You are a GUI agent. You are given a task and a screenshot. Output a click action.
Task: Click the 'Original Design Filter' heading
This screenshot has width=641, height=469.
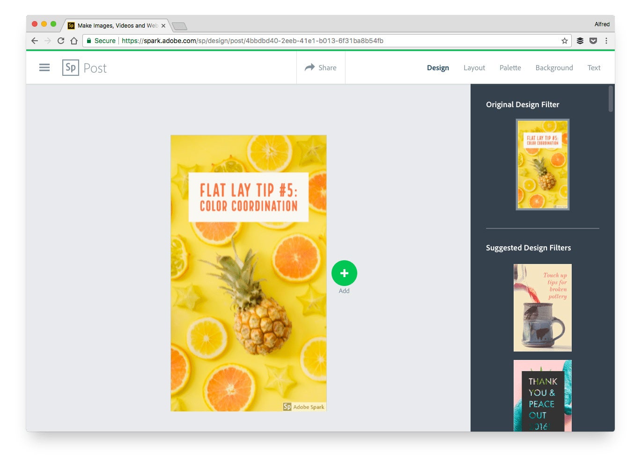(x=523, y=104)
